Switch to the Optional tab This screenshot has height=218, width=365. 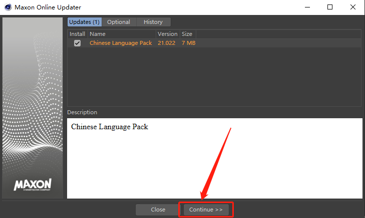[x=119, y=22]
